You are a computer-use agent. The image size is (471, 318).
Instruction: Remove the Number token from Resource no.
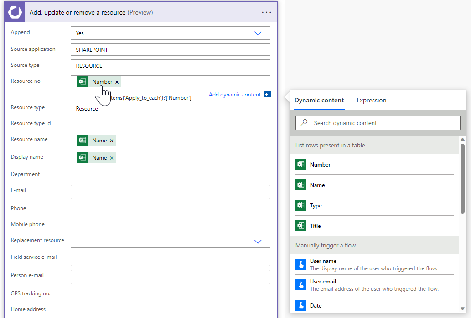pyautogui.click(x=117, y=82)
